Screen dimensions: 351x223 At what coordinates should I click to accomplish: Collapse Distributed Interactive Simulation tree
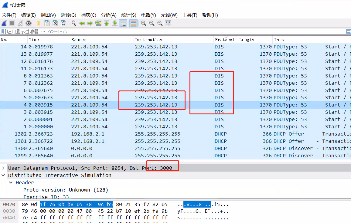pyautogui.click(x=3, y=175)
